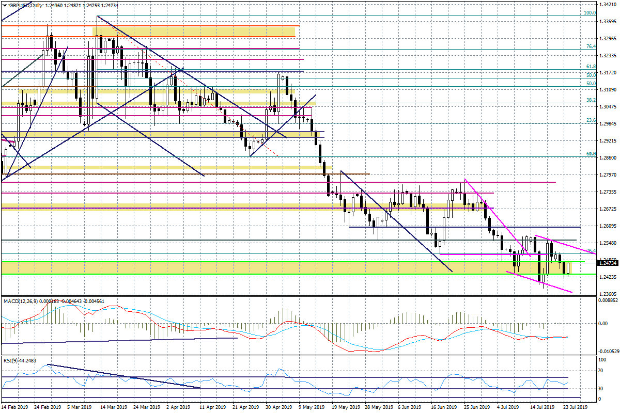Select the black current price tag 1.24734
The width and height of the screenshot is (620, 413).
(x=609, y=263)
